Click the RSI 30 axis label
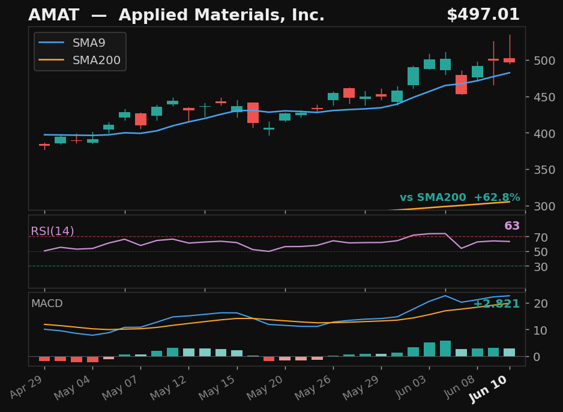Viewport: 563px width, 412px height. click(x=541, y=267)
